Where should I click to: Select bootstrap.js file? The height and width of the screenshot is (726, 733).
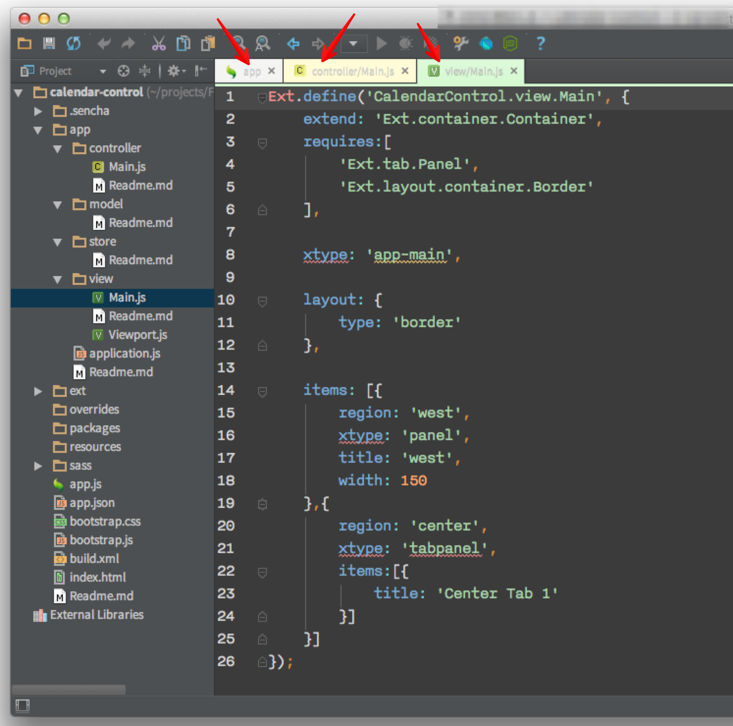pyautogui.click(x=93, y=540)
